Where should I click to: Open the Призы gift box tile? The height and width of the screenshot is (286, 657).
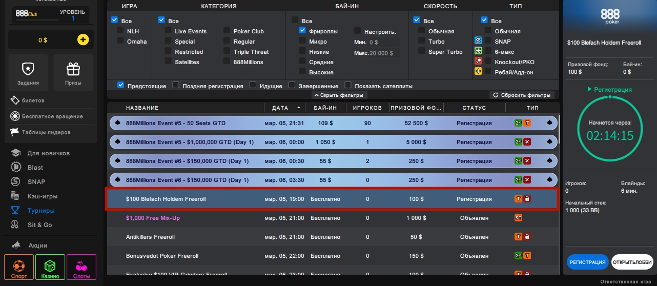point(73,73)
